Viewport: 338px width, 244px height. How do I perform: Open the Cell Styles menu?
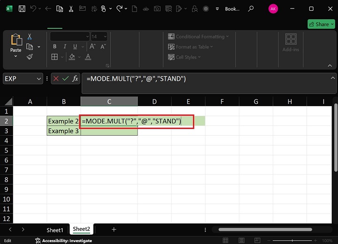pyautogui.click(x=184, y=57)
